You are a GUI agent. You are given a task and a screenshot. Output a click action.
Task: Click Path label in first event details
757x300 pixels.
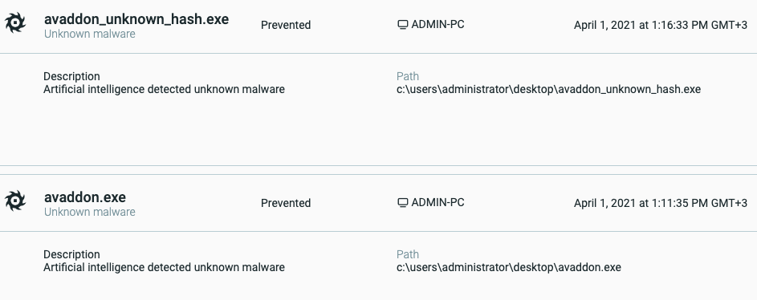point(408,76)
